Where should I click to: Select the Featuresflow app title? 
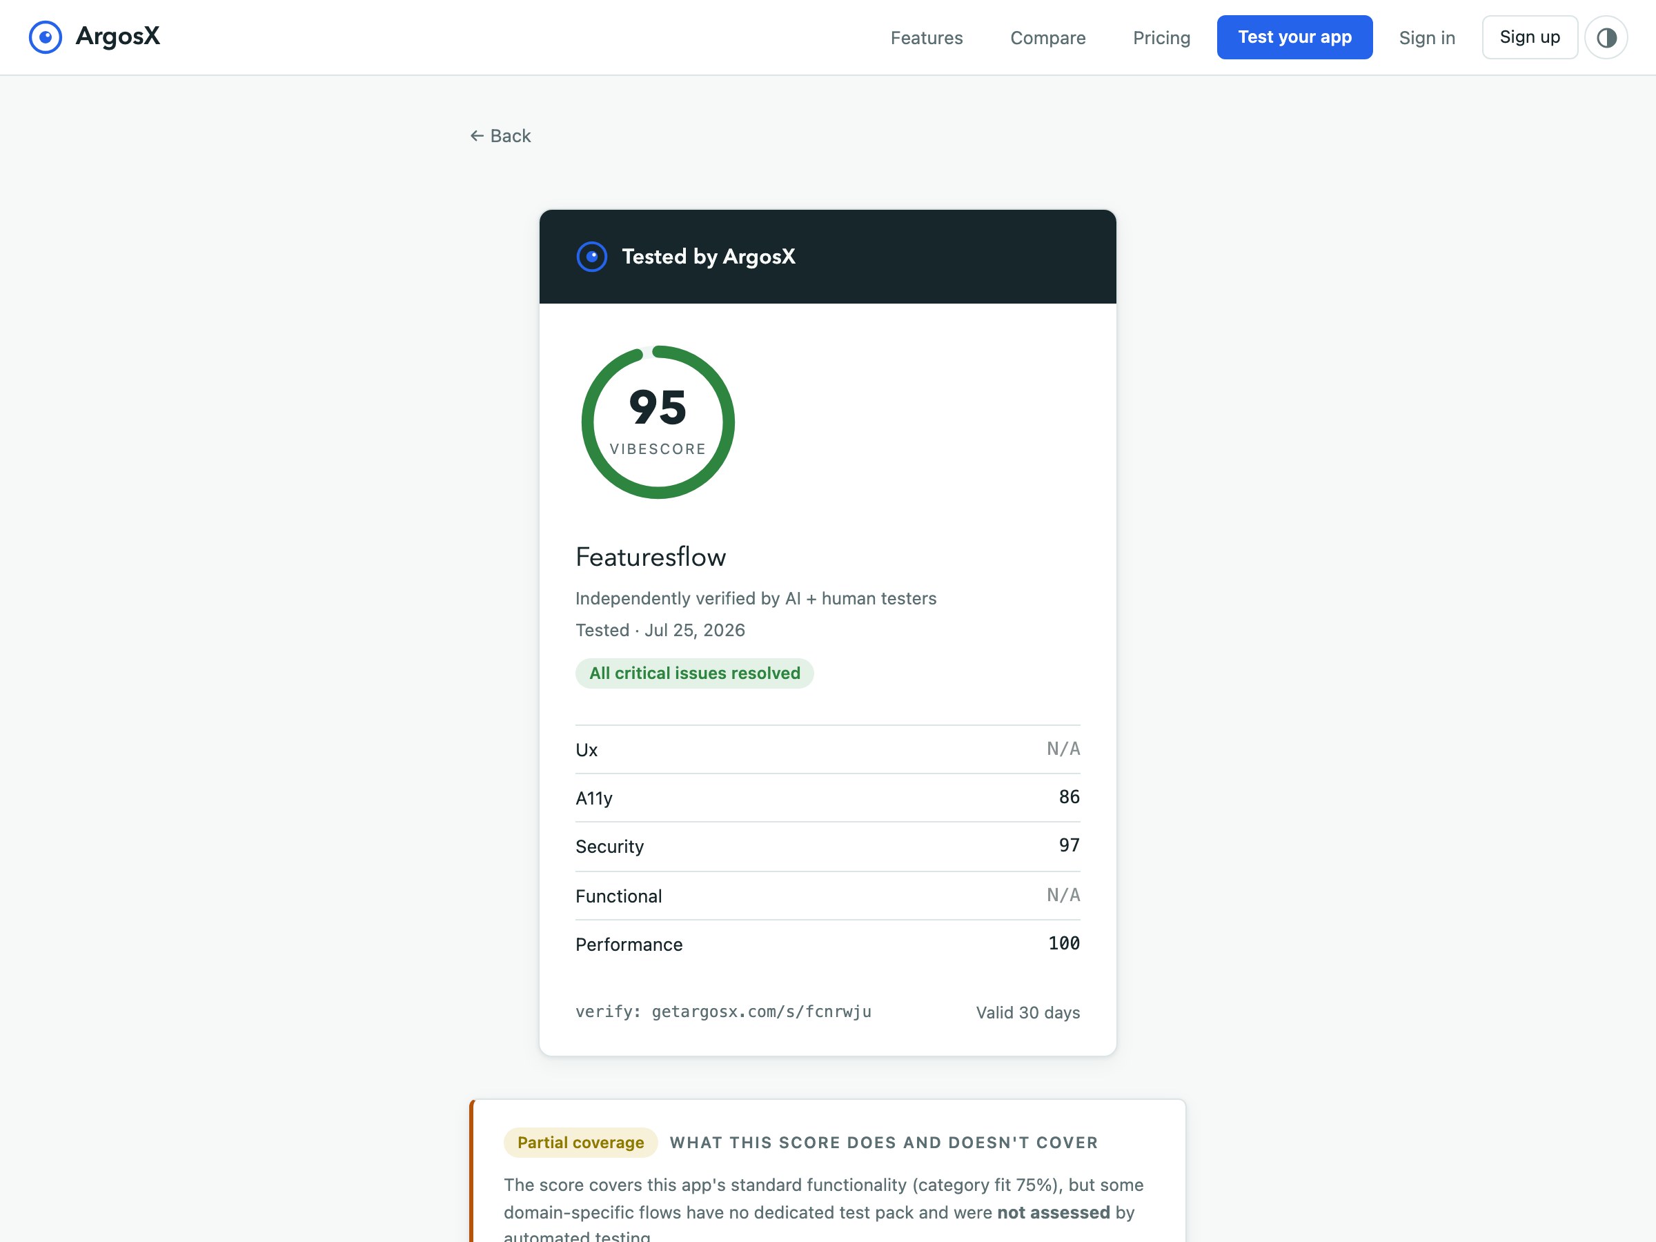651,556
